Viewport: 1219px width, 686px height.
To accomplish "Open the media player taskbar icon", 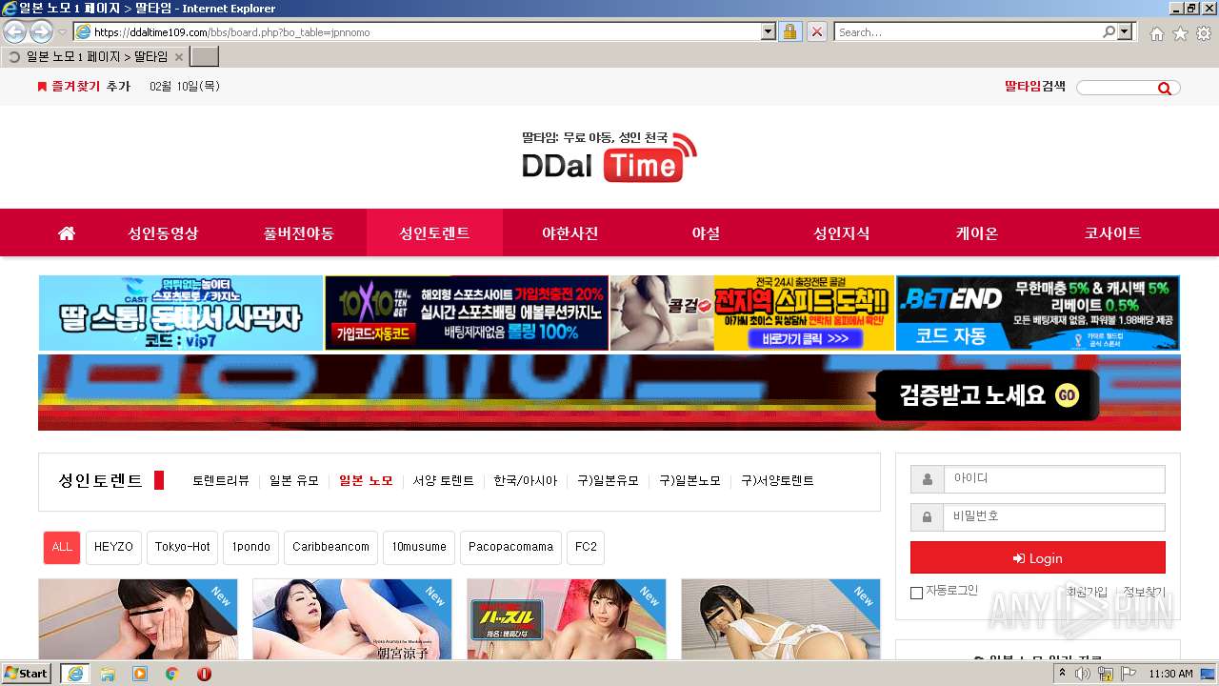I will pyautogui.click(x=140, y=674).
